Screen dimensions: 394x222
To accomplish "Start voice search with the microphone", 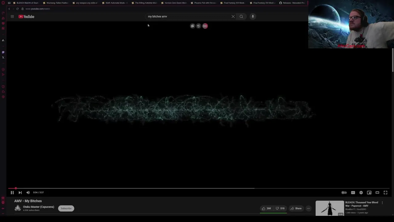I will click(x=253, y=17).
